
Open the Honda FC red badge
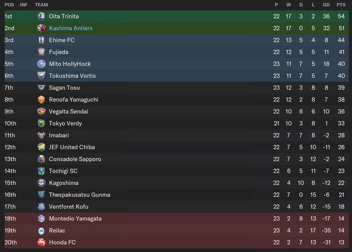41,243
